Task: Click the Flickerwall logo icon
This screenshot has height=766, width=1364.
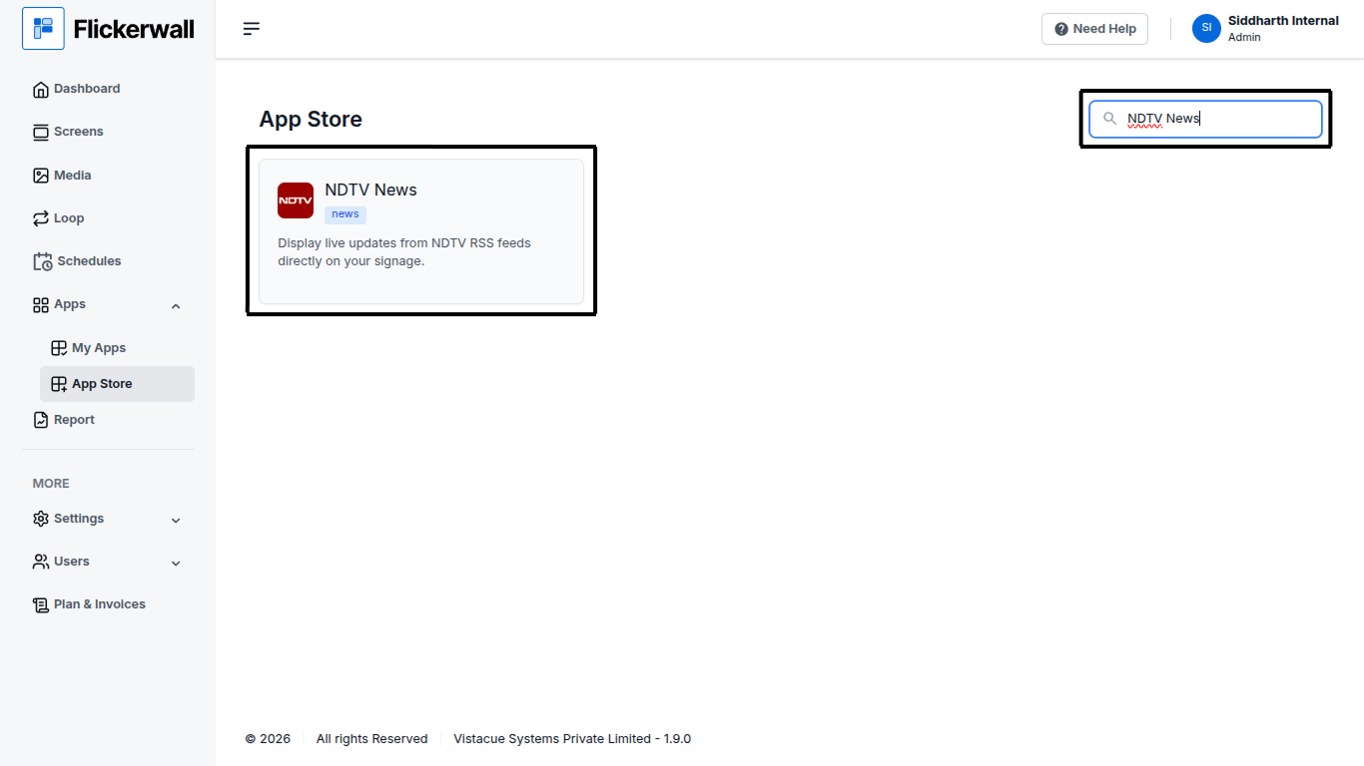Action: (43, 29)
